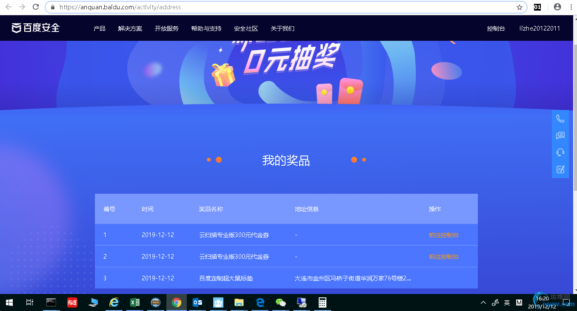Open the laptop icon app on taskbar
577x311 pixels.
coord(93,303)
